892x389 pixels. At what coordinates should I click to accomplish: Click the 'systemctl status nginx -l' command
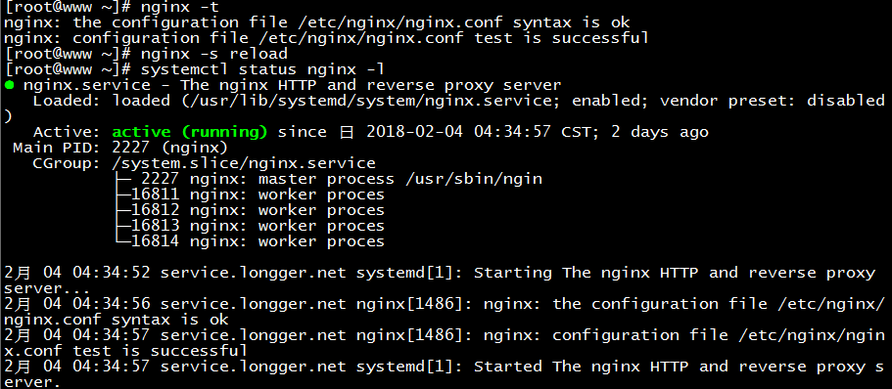pos(262,69)
